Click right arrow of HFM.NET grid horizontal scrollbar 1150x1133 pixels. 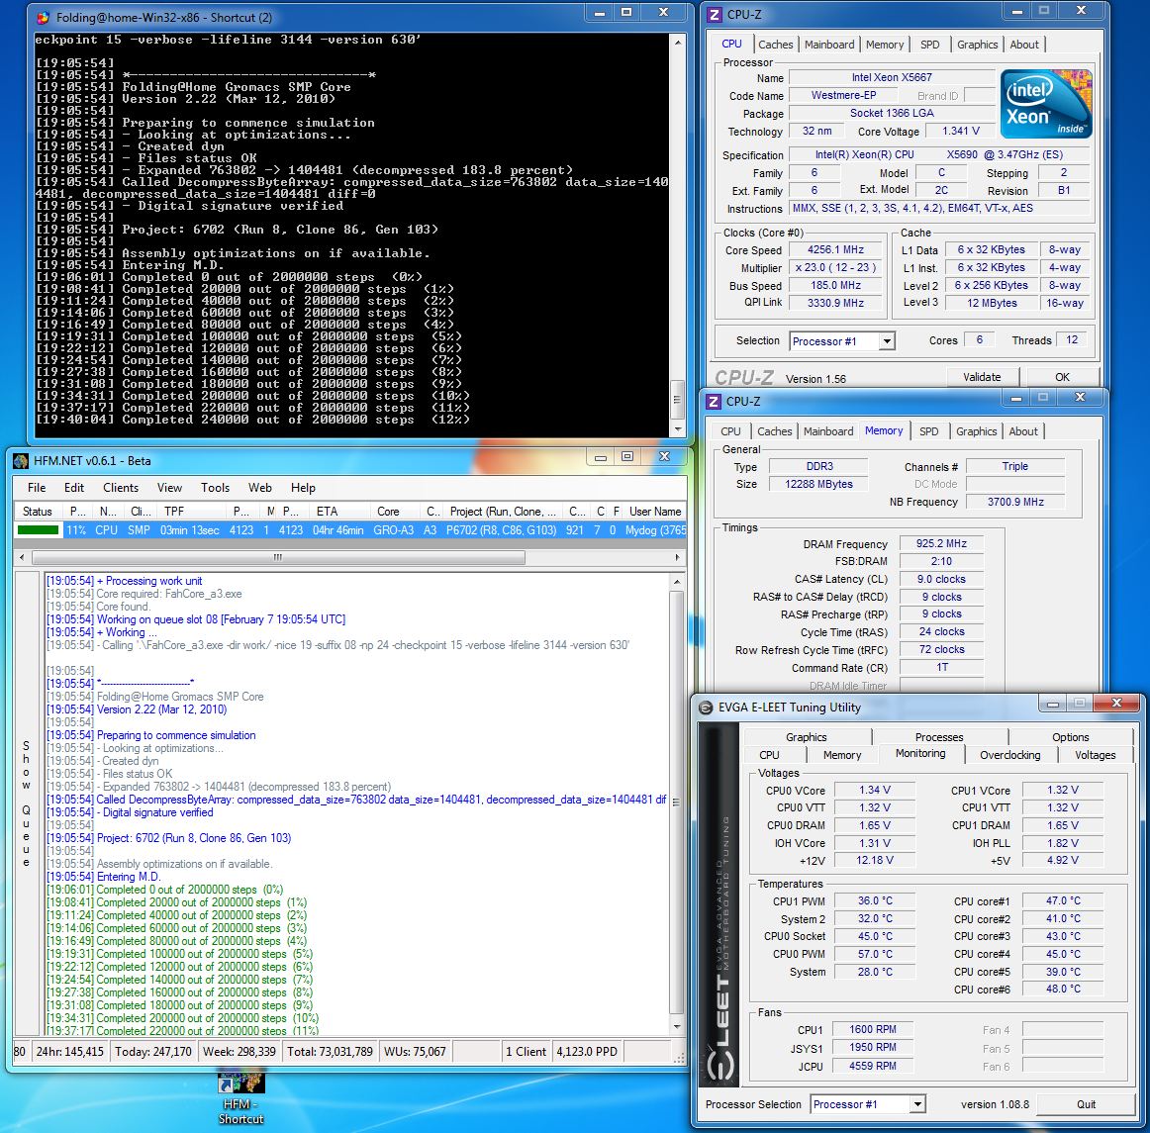click(x=678, y=557)
